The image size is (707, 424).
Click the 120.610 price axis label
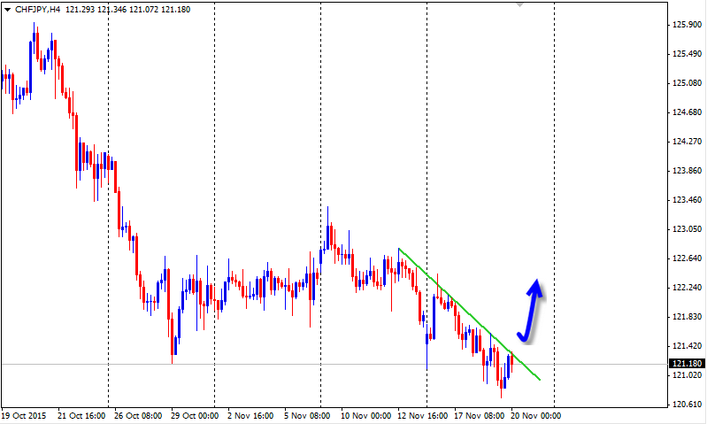(x=687, y=405)
